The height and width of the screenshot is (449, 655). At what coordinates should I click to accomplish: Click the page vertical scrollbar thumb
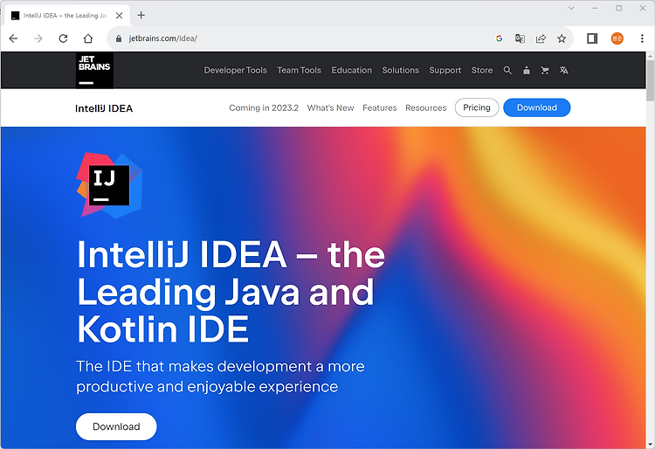click(651, 80)
